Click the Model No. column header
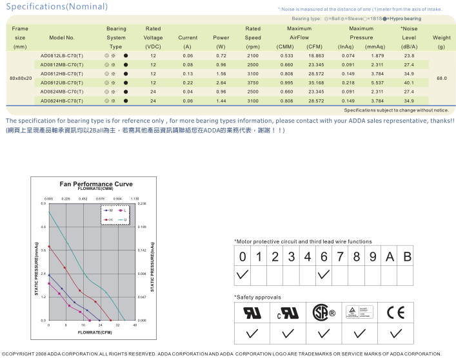Screen dimensions: 456x358 [62, 38]
